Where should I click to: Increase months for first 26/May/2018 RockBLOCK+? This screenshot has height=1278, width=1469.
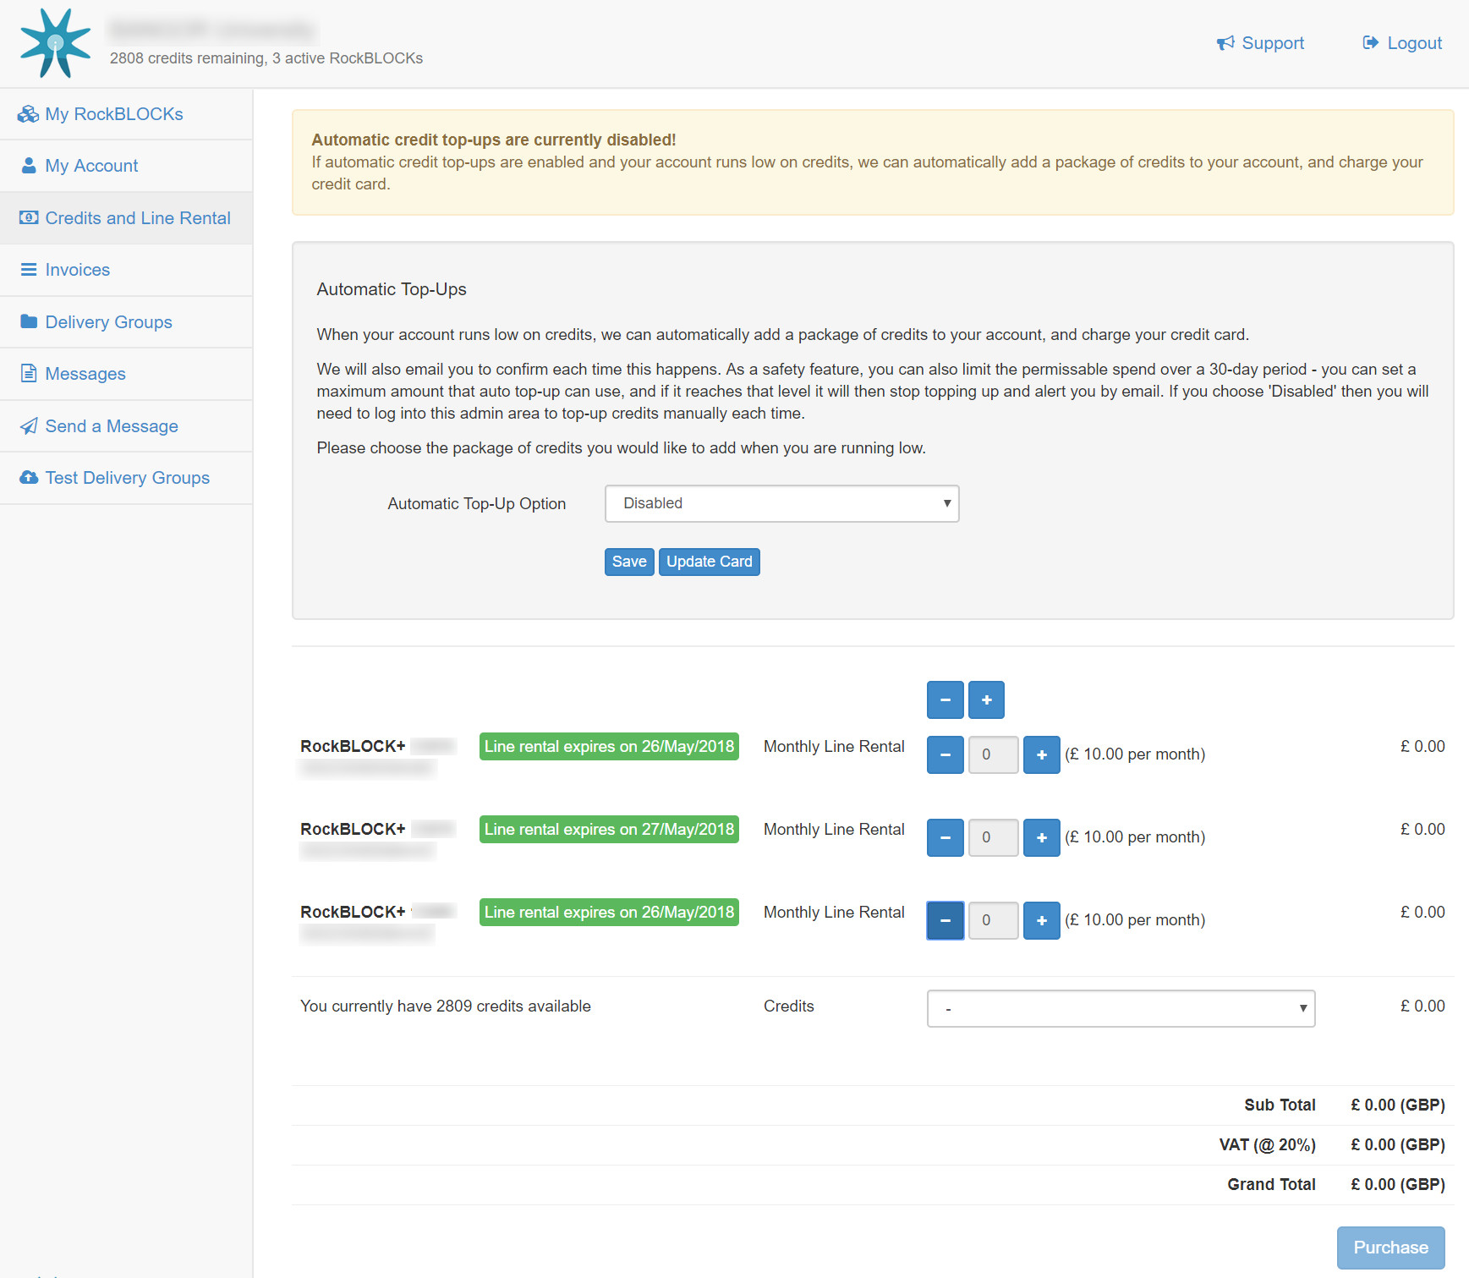click(1041, 754)
